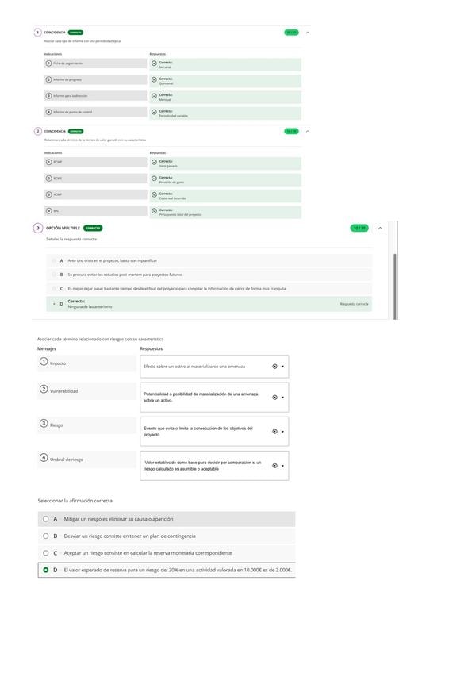Image resolution: width=476 pixels, height=673 pixels.
Task: Select radio option C Aceptar un riesgo
Action: point(46,553)
